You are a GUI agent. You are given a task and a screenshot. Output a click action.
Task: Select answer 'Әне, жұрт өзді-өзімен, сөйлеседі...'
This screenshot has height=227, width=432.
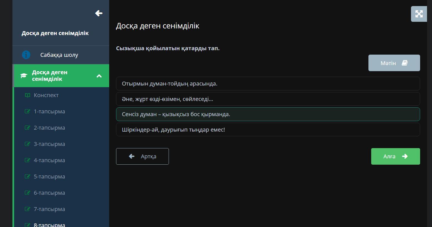[x=268, y=99]
